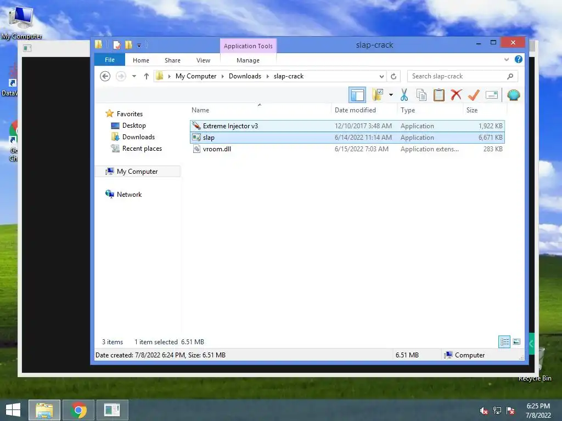
Task: Toggle the navigation pane layout button
Action: [x=357, y=95]
